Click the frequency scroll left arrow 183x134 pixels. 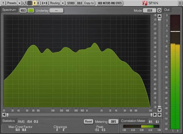click(x=4, y=115)
